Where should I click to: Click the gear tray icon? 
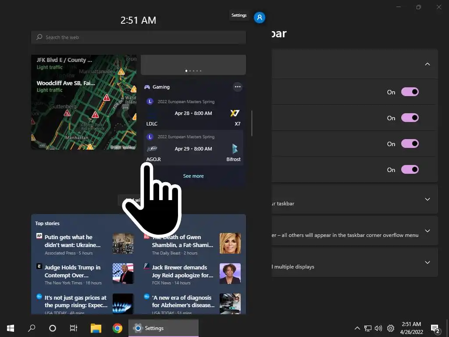[391, 328]
